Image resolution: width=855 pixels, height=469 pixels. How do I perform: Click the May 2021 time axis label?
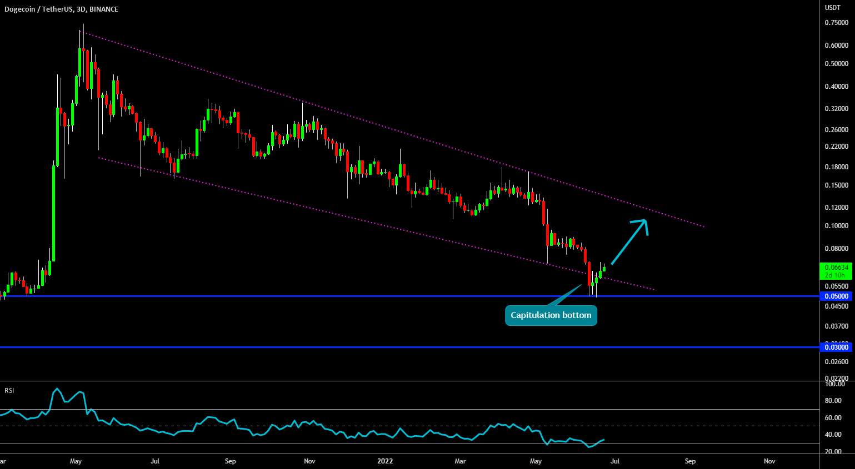point(76,461)
